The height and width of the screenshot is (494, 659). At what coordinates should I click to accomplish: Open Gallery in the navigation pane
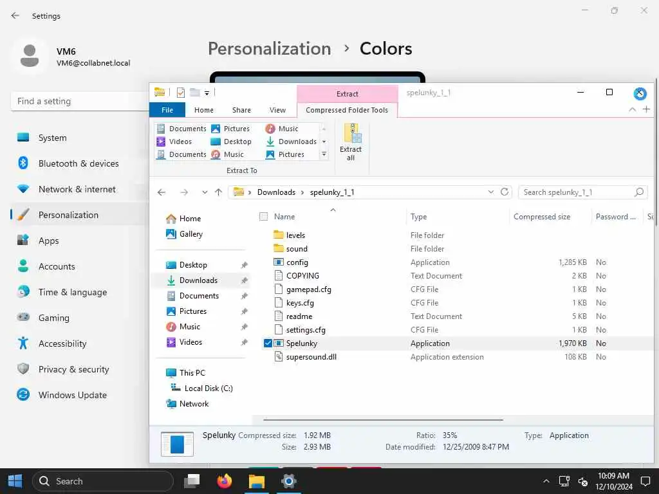(x=185, y=234)
